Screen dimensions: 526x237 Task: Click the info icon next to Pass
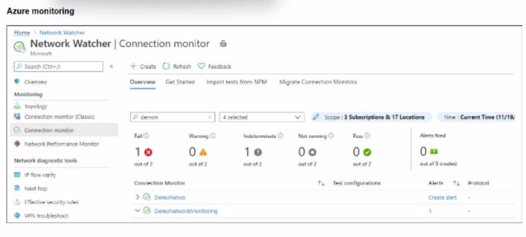point(367,136)
